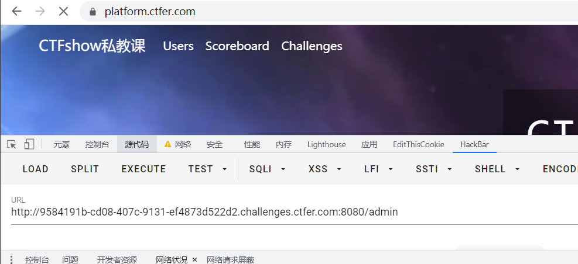
Task: Expand the XSS dropdown menu
Action: coord(325,169)
